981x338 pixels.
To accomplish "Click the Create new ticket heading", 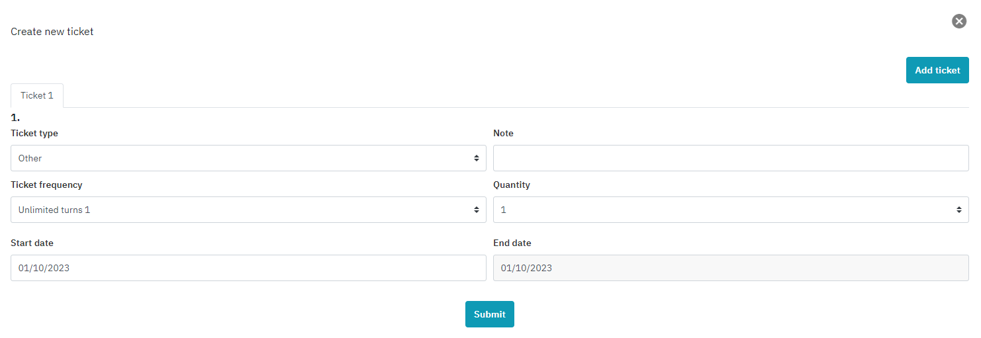I will [52, 32].
